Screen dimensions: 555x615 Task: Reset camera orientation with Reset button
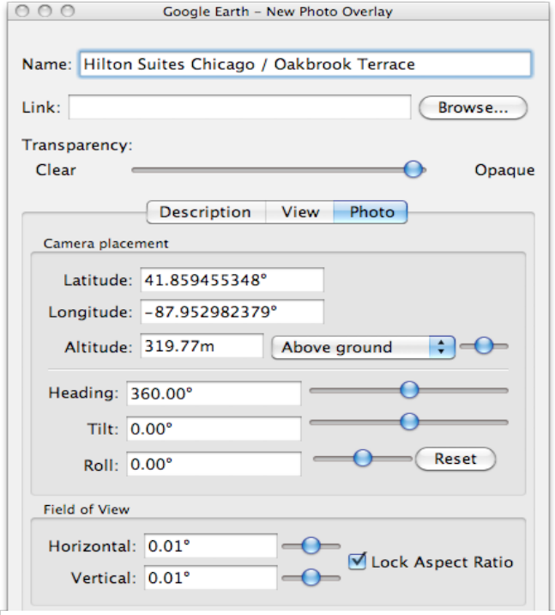(455, 459)
